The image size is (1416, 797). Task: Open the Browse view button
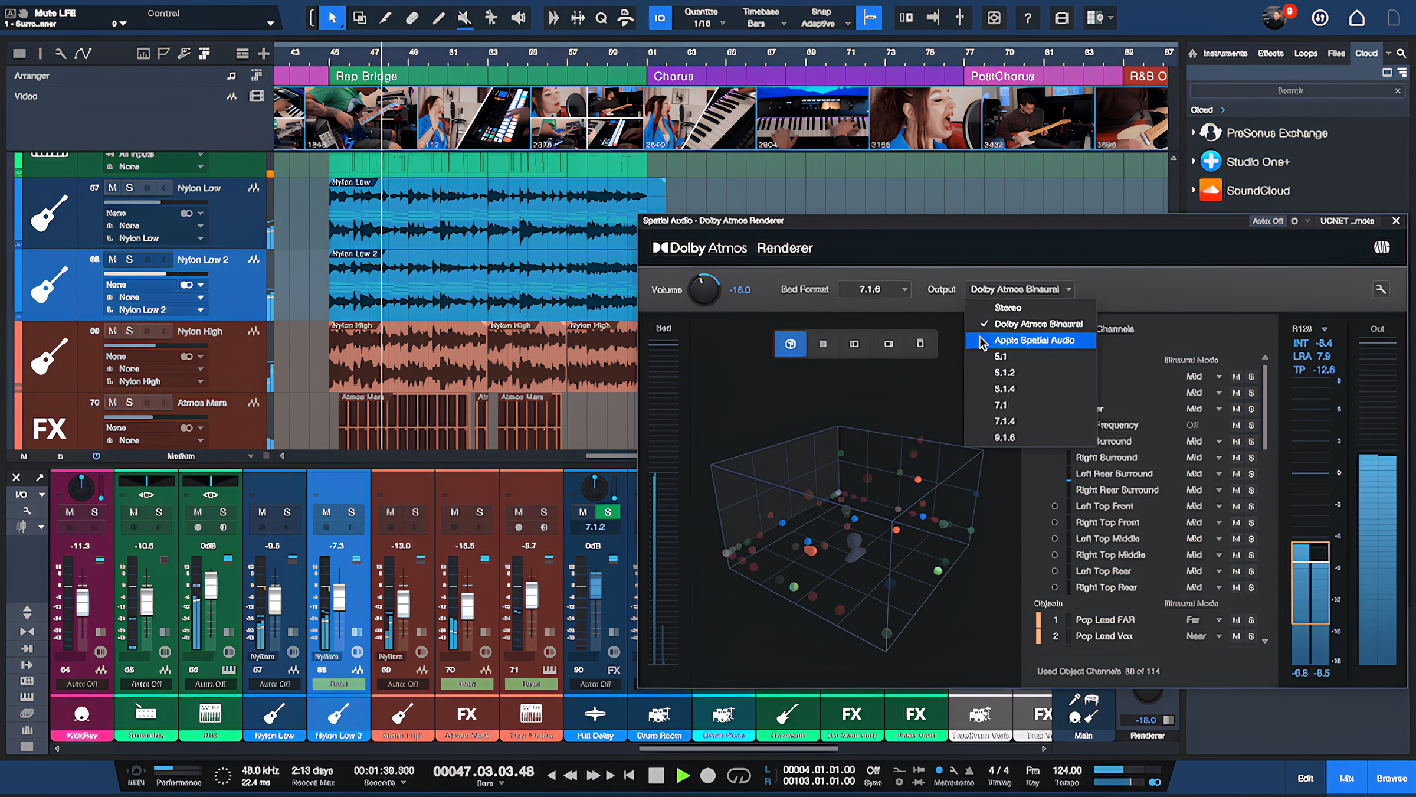(x=1391, y=778)
